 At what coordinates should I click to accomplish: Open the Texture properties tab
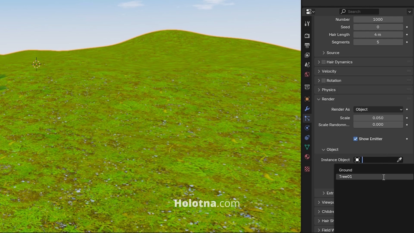click(307, 169)
